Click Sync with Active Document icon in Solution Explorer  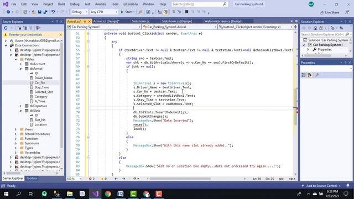[341, 28]
